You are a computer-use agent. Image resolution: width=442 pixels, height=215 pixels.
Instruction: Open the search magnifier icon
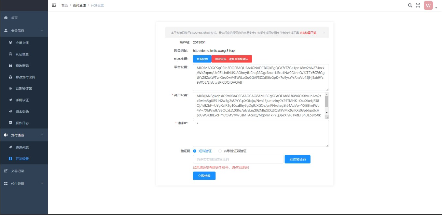[x=410, y=6]
